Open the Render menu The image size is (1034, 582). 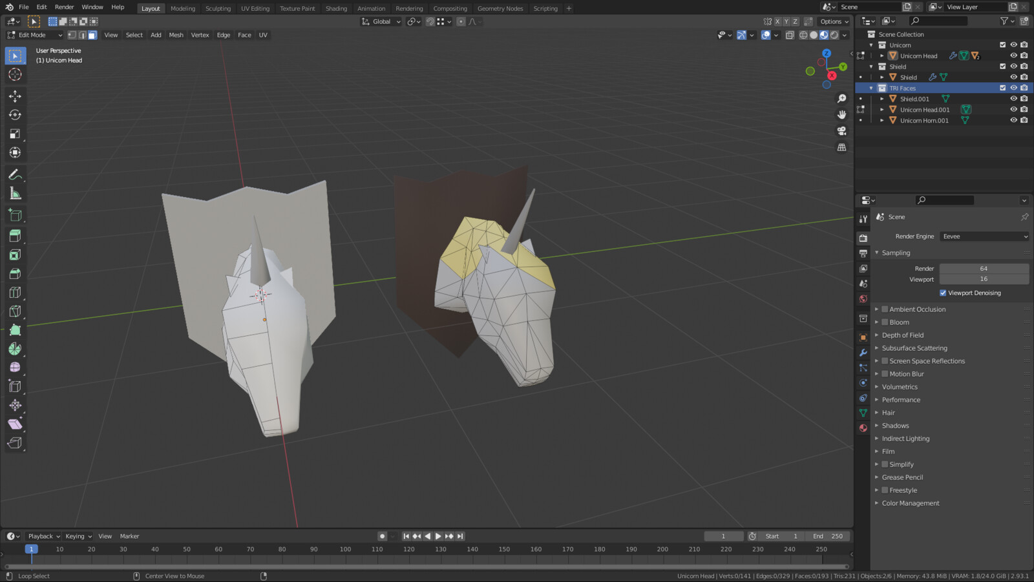click(x=64, y=7)
